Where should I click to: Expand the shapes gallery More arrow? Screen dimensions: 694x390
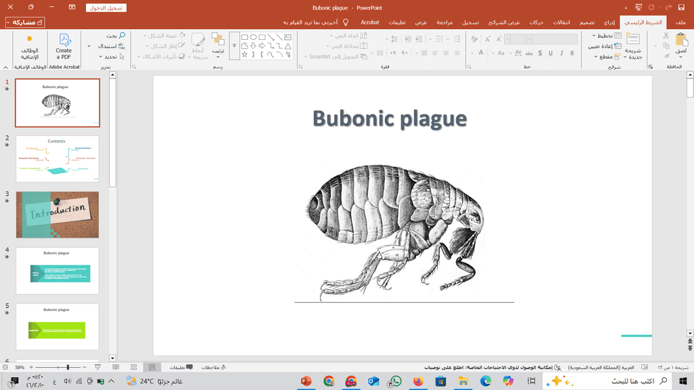234,46
